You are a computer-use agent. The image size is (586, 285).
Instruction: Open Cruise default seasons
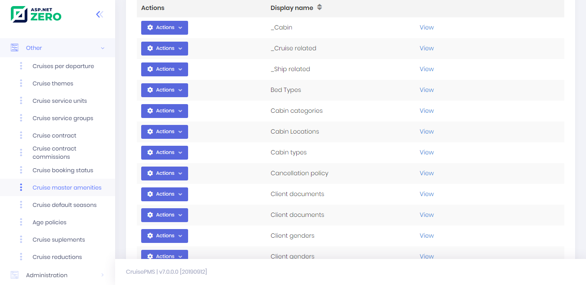tap(65, 205)
